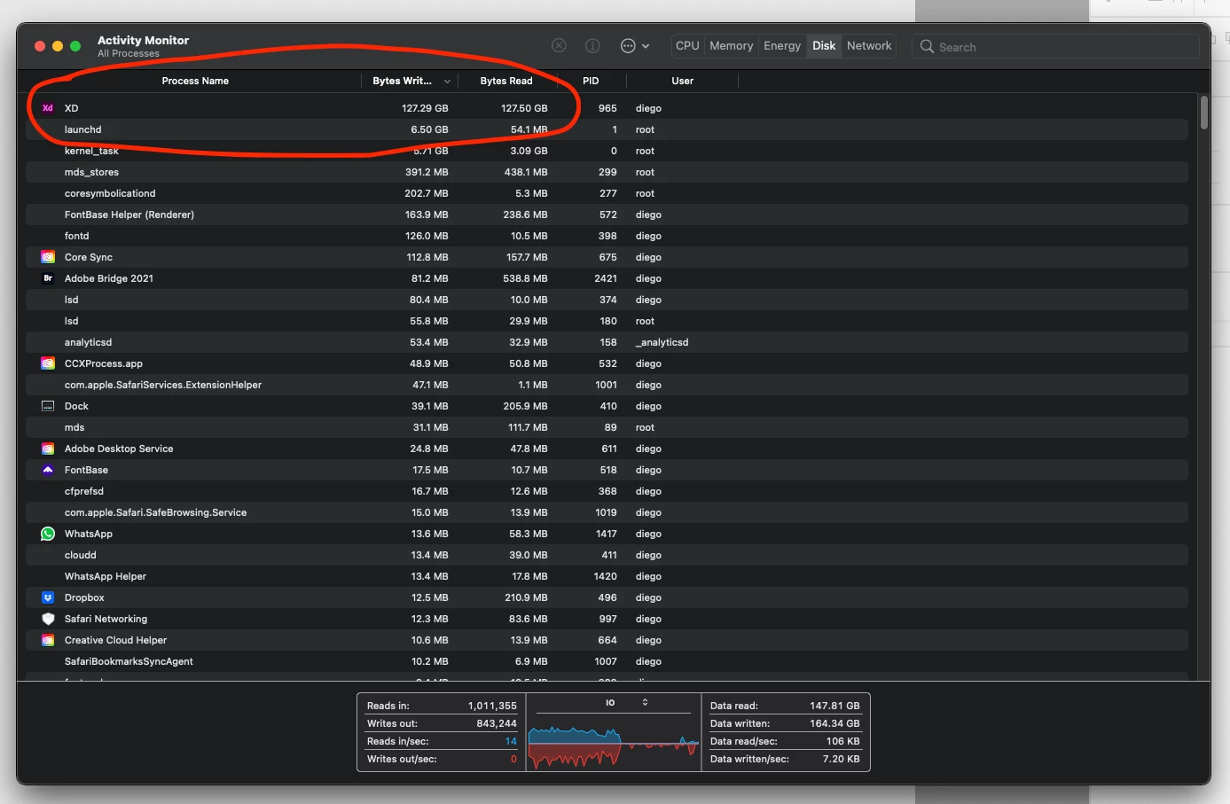Switch to the Network tab
The width and height of the screenshot is (1230, 804).
pos(869,45)
